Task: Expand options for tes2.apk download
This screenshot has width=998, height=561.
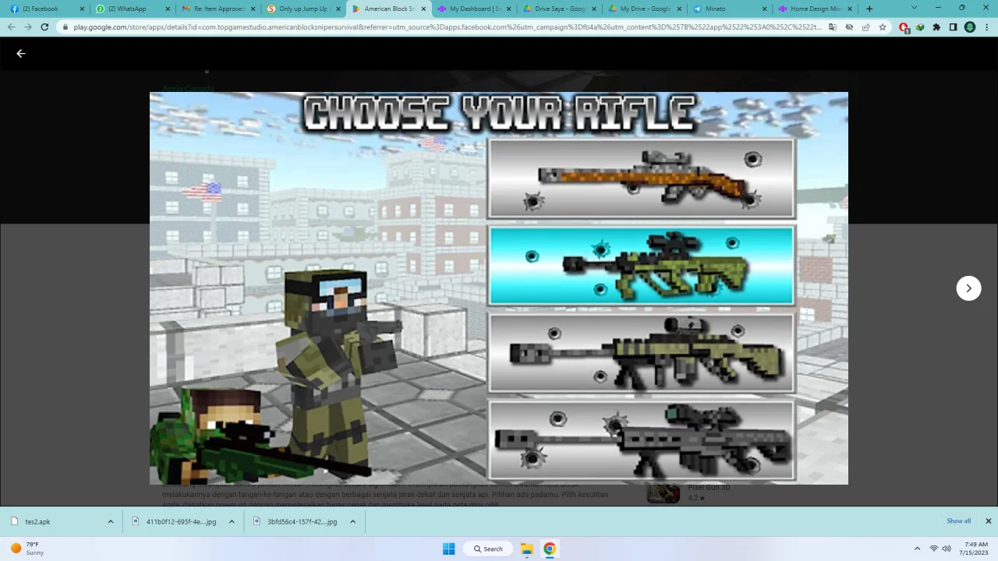Action: (111, 521)
